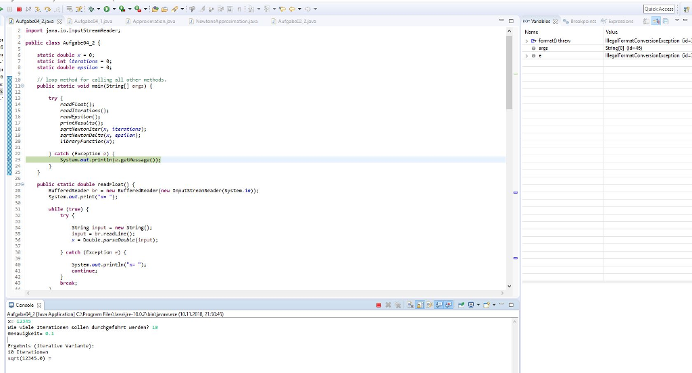Open the External Tools dropdown arrow
Screen dimensions: 692x373
145,9
